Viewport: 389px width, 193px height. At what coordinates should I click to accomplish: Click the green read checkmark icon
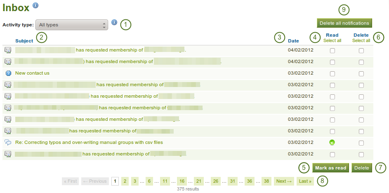(x=332, y=143)
